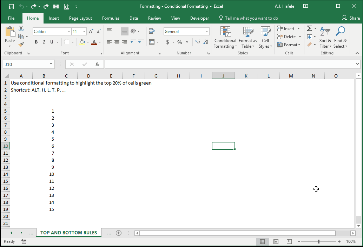Select the TOP AND BOTTOM RULES sheet tab
This screenshot has width=363, height=247.
(68, 233)
